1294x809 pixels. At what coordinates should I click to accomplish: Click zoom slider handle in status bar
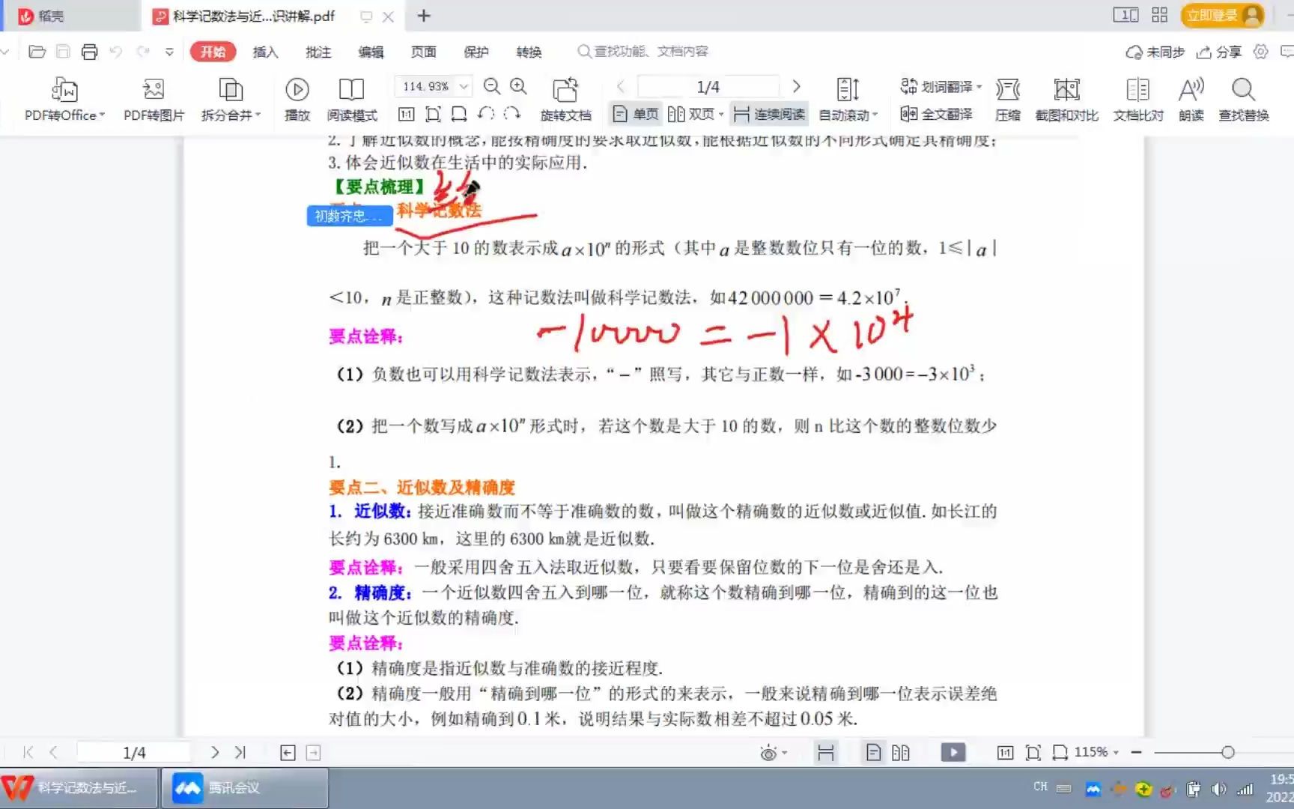click(1227, 752)
